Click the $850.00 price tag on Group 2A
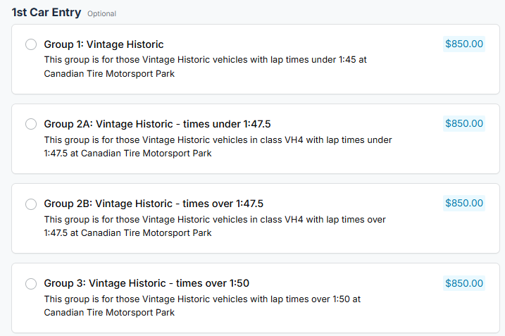505x336 pixels. (464, 123)
